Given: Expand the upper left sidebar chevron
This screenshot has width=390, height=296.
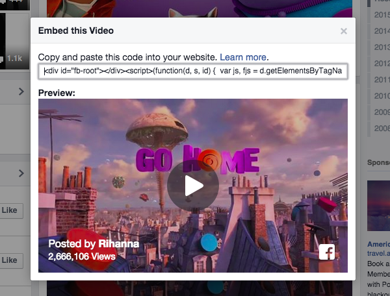Looking at the screenshot, I should [x=21, y=92].
